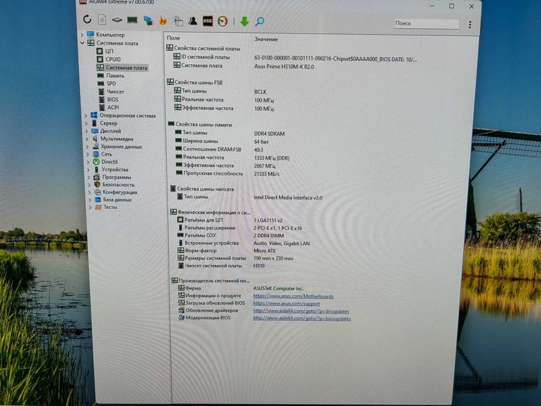Select ЦП in the tree
Image resolution: width=541 pixels, height=406 pixels.
pos(109,51)
